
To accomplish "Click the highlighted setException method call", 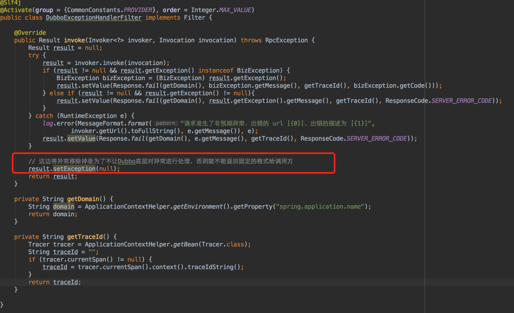I will (x=74, y=169).
